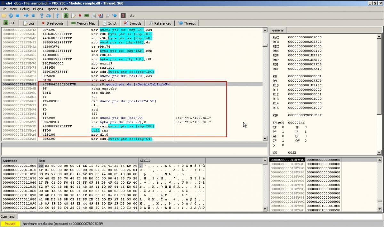384x227 pixels.
Task: Open the Debug menu
Action: point(25,9)
